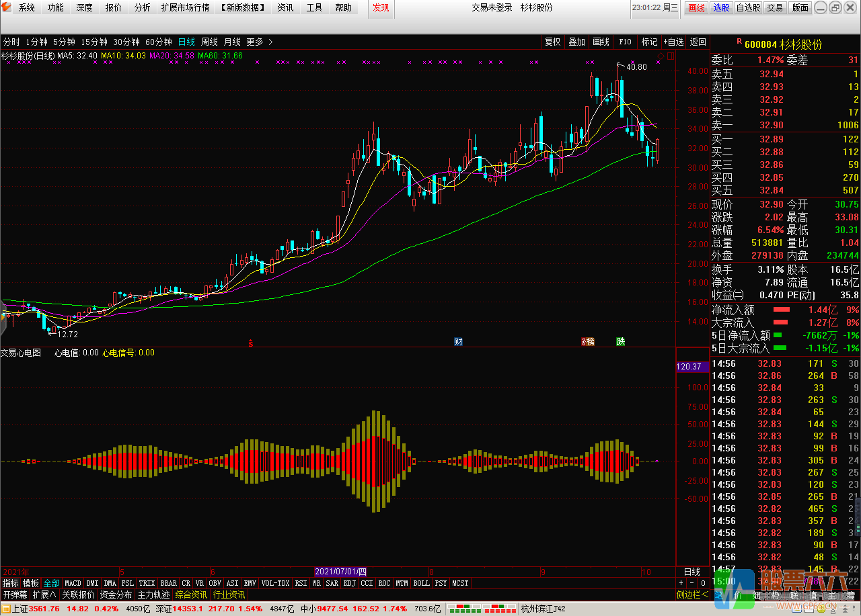Click 标记 in chart toolbar

click(650, 42)
